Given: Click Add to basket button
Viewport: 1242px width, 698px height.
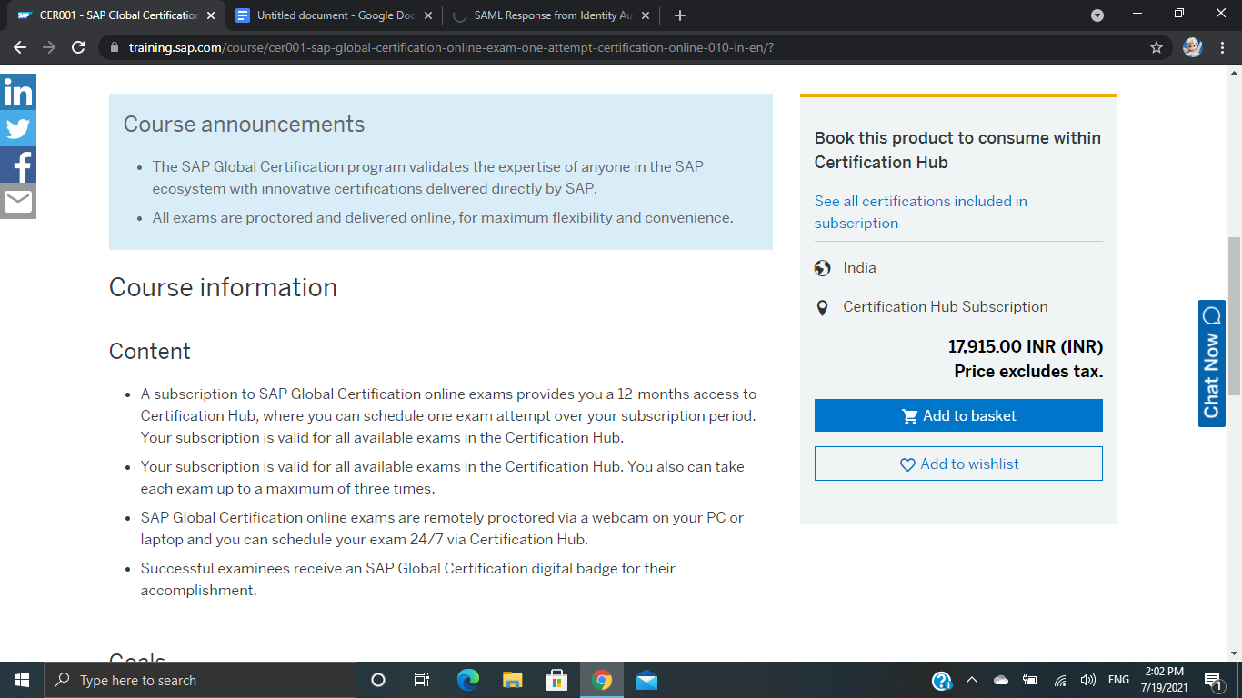Looking at the screenshot, I should coord(958,415).
